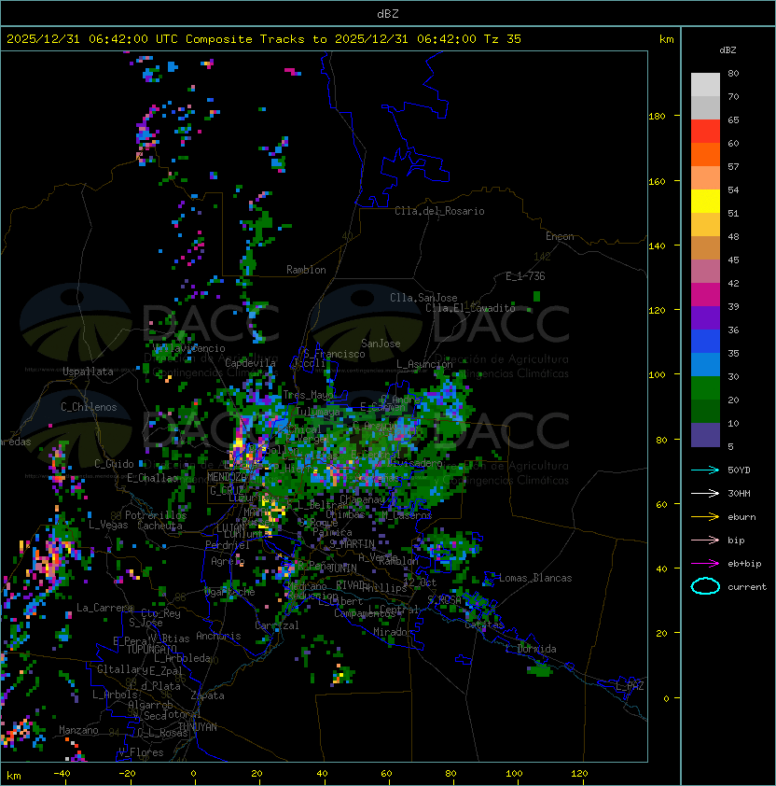This screenshot has height=786, width=776.
Task: Click the 'Cacheuta' label
Action: [x=159, y=526]
